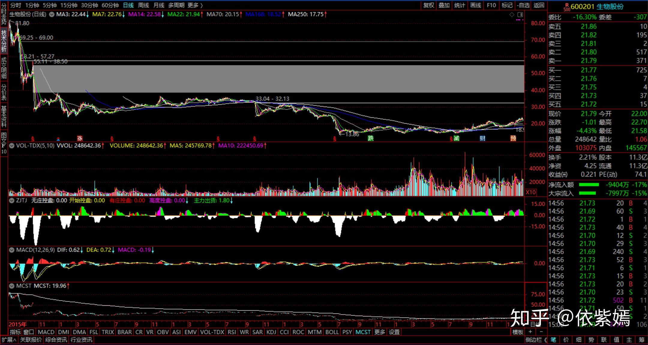Select the 价 tab in side panel
The image size is (648, 345).
pyautogui.click(x=566, y=340)
